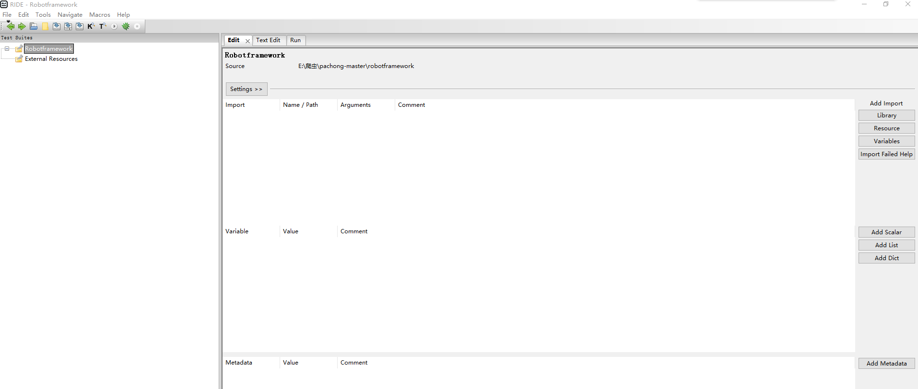Click the source path E:\...\robotframework
The height and width of the screenshot is (389, 918).
(x=356, y=66)
